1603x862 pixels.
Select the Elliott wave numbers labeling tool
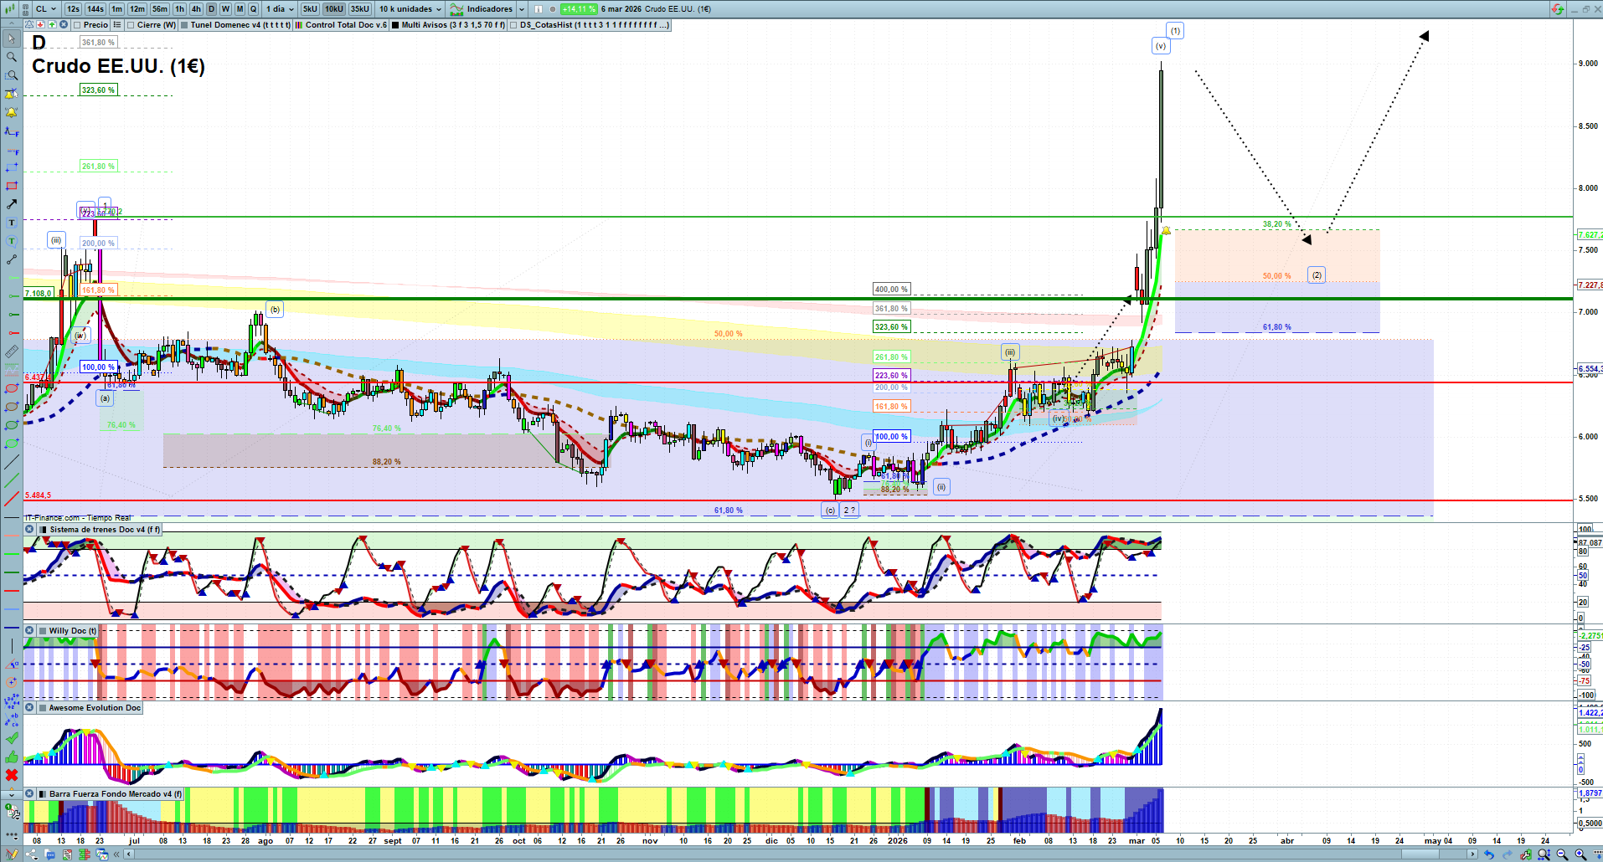[x=12, y=701]
